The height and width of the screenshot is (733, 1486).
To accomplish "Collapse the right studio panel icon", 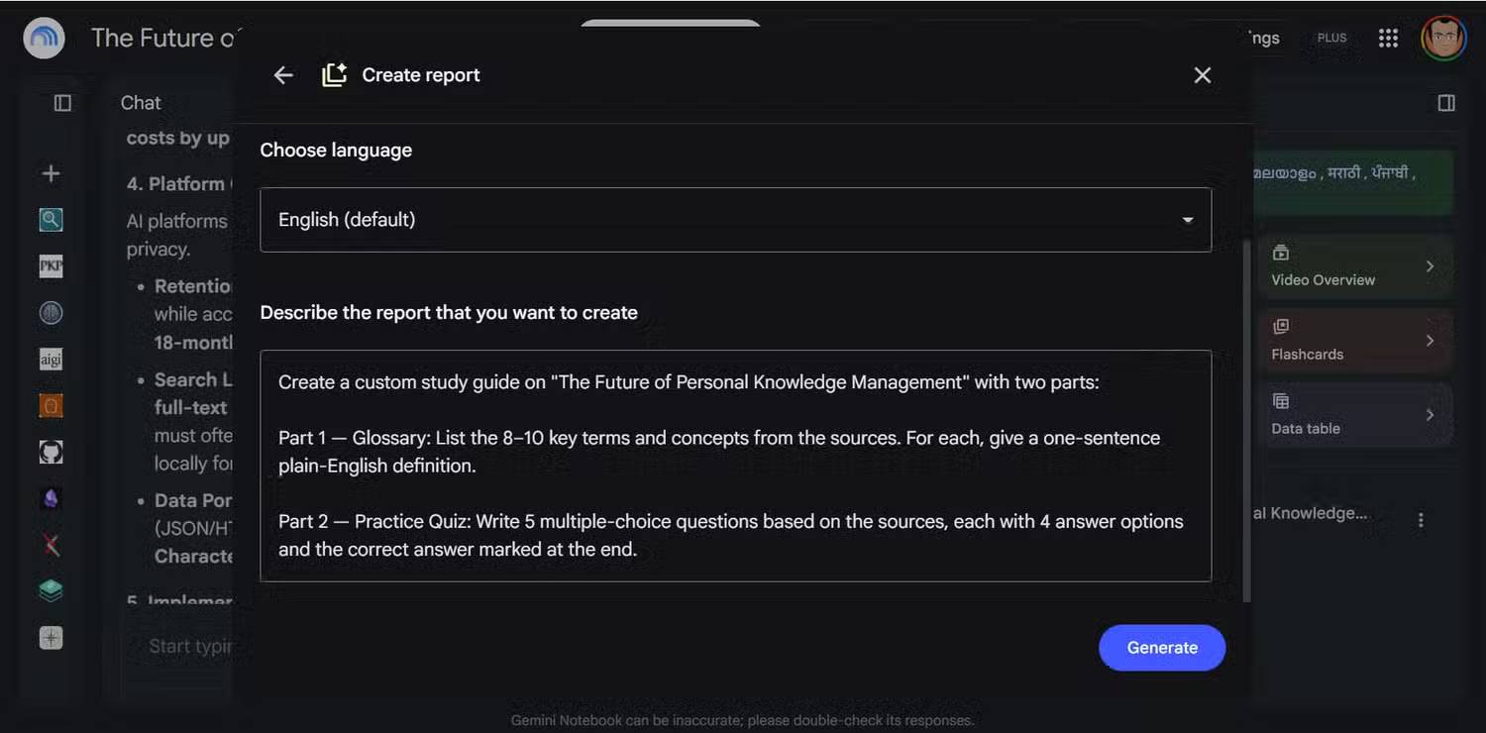I will point(1446,103).
